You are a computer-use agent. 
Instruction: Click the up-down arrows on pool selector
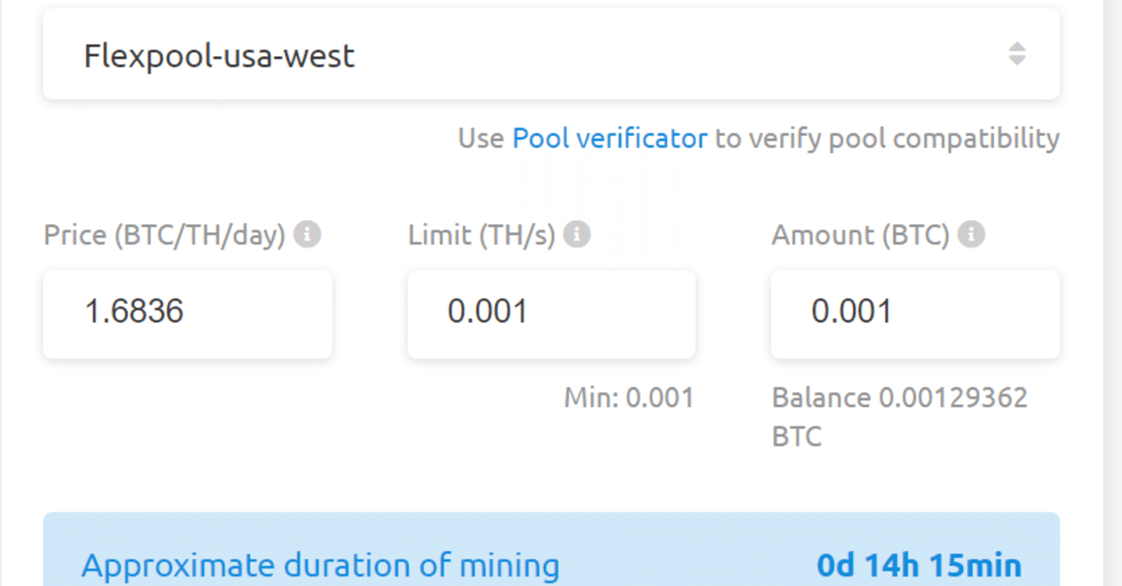tap(1017, 54)
